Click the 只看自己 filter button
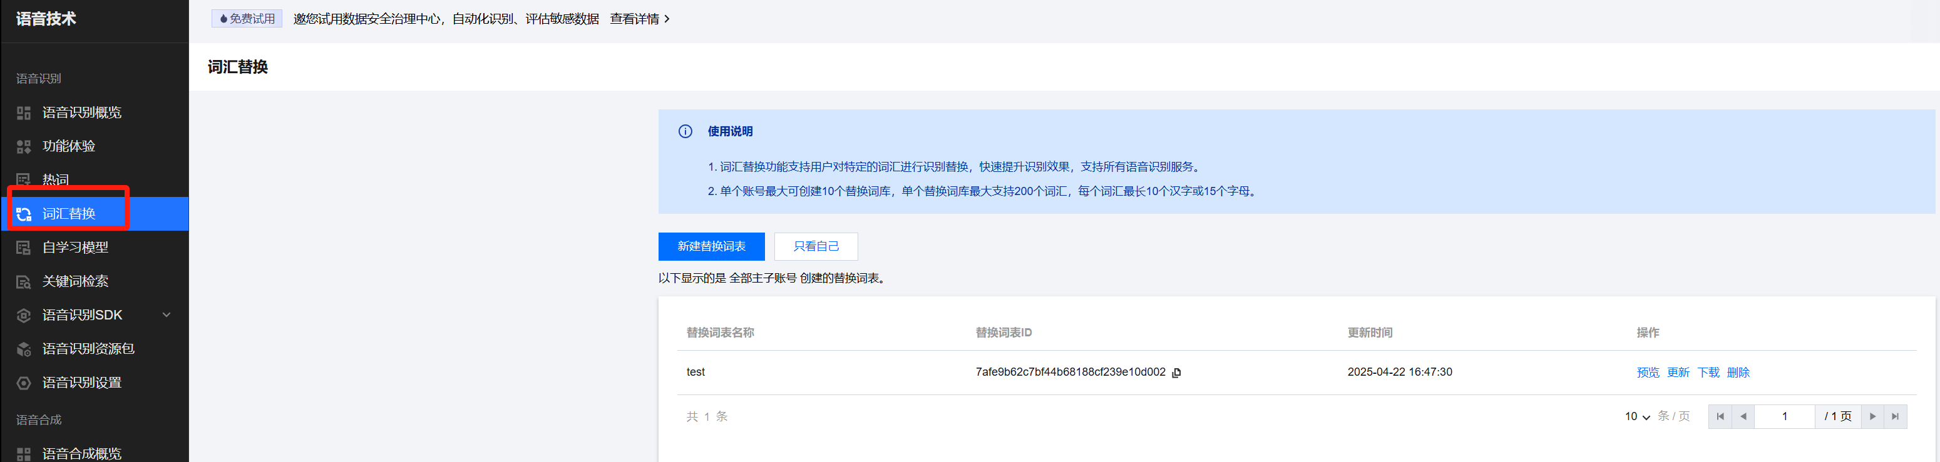 tap(816, 247)
